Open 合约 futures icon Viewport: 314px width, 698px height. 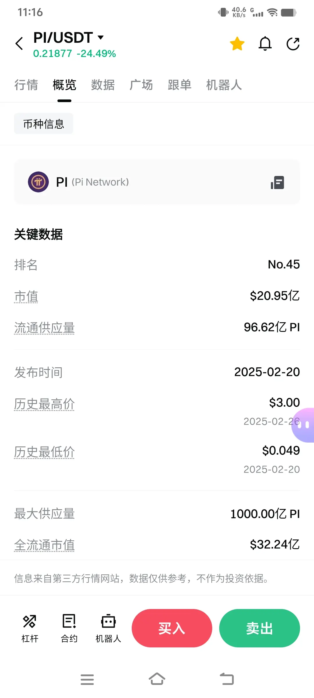tap(69, 628)
